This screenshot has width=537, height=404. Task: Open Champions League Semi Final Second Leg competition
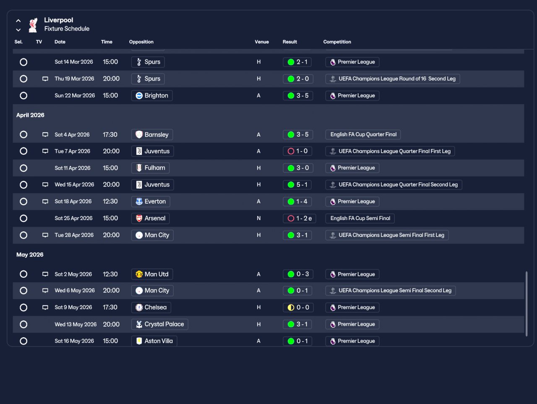point(391,291)
